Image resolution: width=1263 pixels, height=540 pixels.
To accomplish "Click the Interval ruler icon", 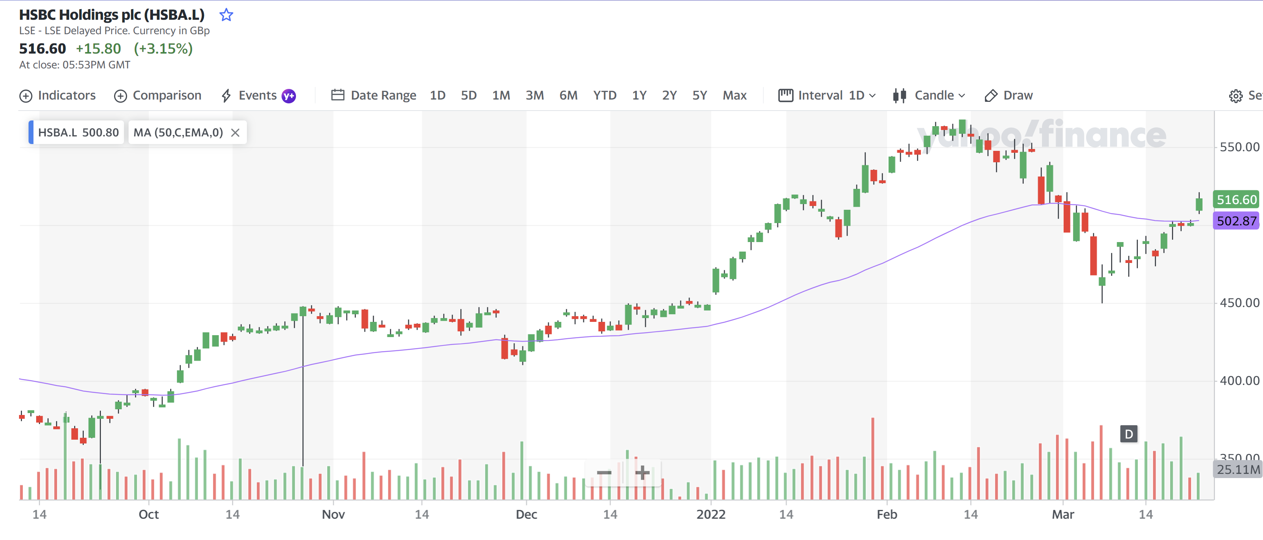I will (786, 95).
